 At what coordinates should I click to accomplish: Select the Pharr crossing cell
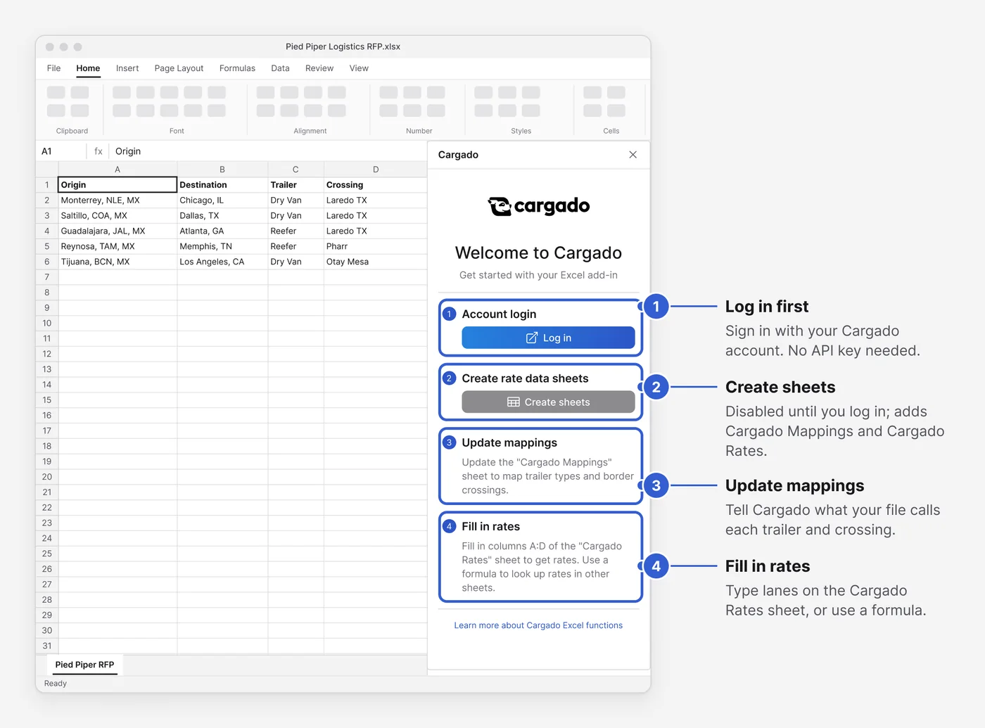[x=376, y=246]
